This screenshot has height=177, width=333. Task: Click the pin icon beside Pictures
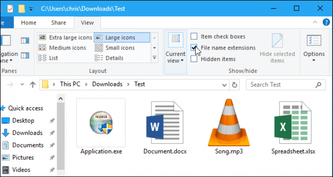point(52,158)
